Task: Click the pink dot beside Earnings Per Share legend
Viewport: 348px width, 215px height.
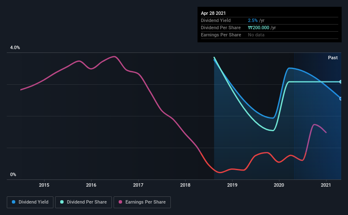Action: pos(120,202)
